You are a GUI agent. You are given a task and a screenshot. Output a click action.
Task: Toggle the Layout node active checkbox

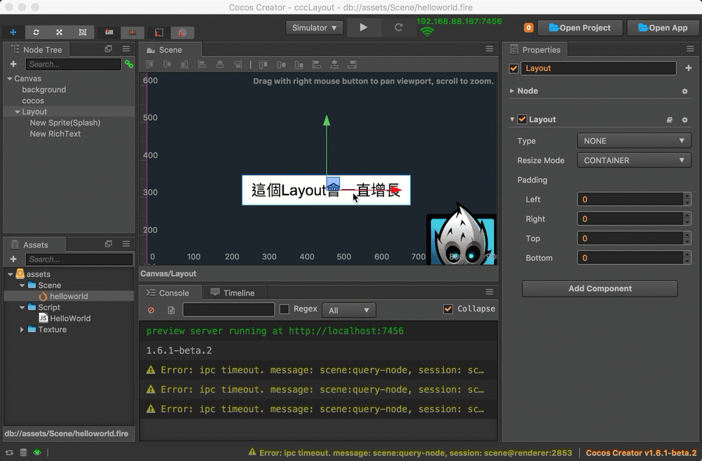[514, 68]
